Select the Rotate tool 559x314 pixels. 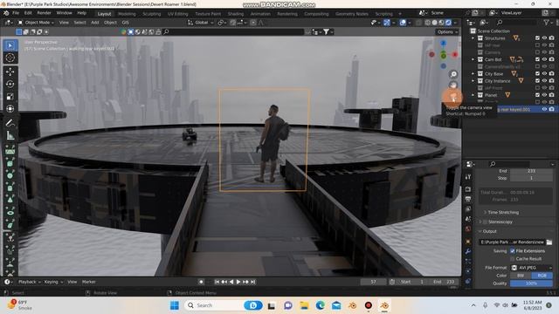point(10,84)
